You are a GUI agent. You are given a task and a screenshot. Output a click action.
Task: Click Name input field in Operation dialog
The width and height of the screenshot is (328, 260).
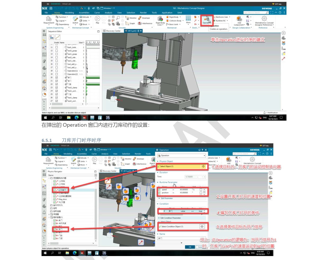(181, 238)
